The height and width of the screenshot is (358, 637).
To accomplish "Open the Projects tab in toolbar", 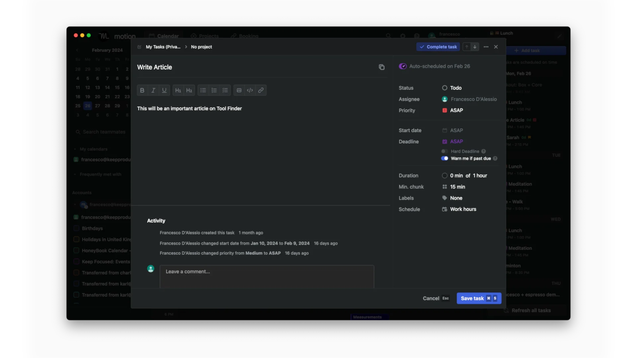I will [x=209, y=36].
